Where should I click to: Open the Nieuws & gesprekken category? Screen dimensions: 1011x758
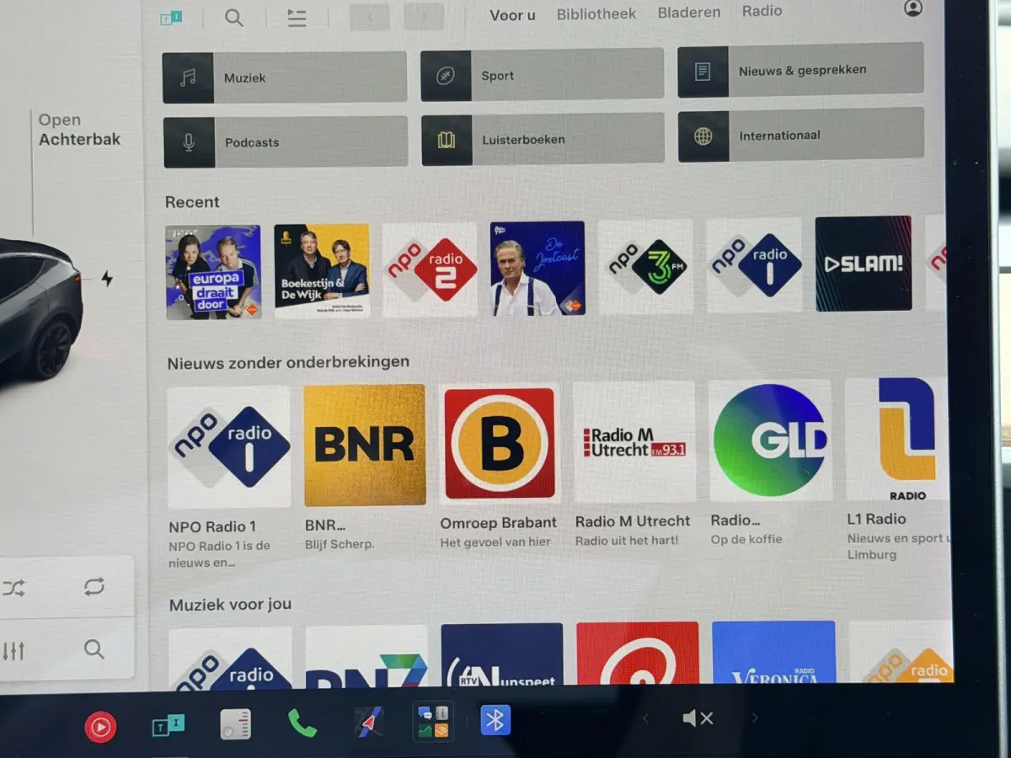pos(800,70)
